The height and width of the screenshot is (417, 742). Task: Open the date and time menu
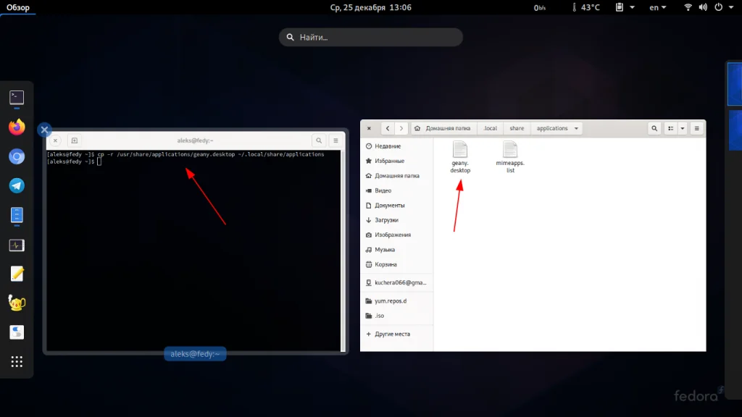click(x=370, y=7)
